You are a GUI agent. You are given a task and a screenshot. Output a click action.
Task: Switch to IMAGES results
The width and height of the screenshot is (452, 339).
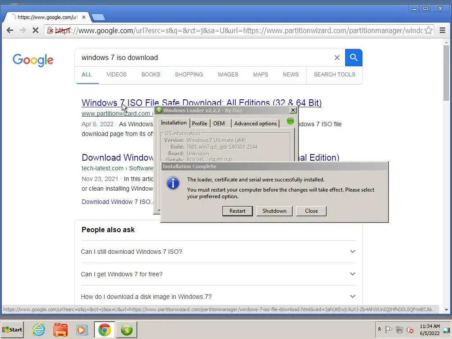point(228,75)
